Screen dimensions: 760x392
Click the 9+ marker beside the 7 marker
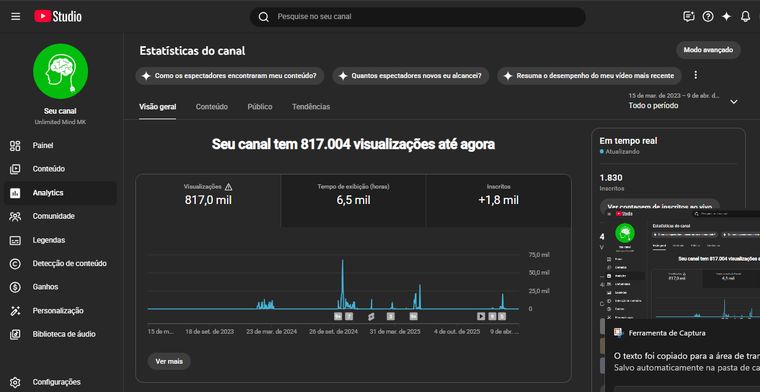tap(338, 316)
